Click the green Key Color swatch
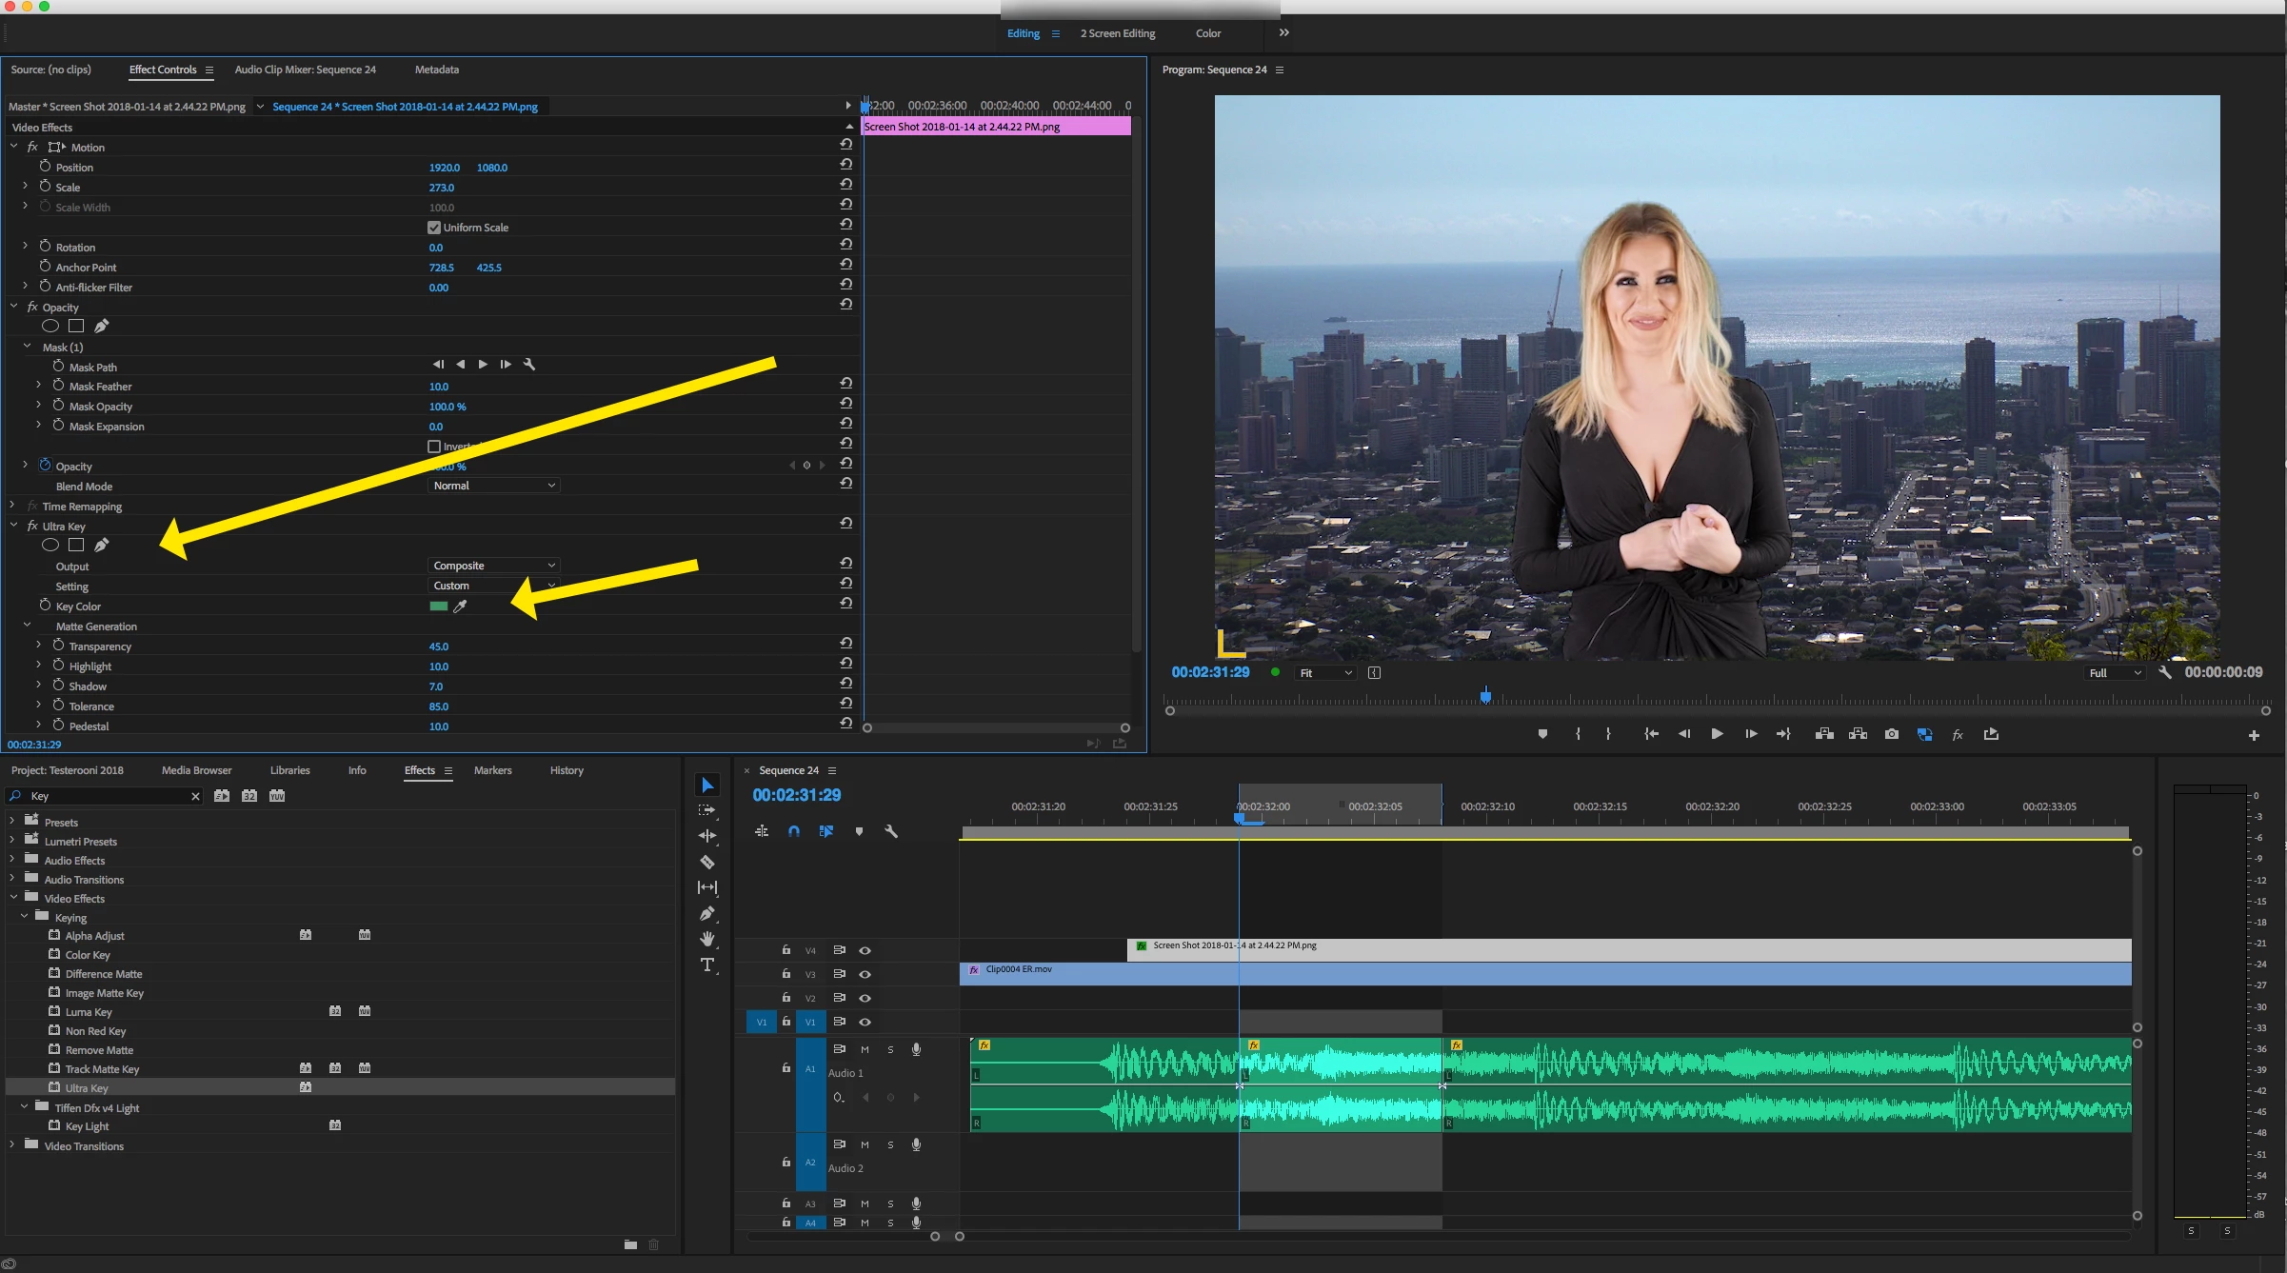The height and width of the screenshot is (1273, 2287). 438,607
